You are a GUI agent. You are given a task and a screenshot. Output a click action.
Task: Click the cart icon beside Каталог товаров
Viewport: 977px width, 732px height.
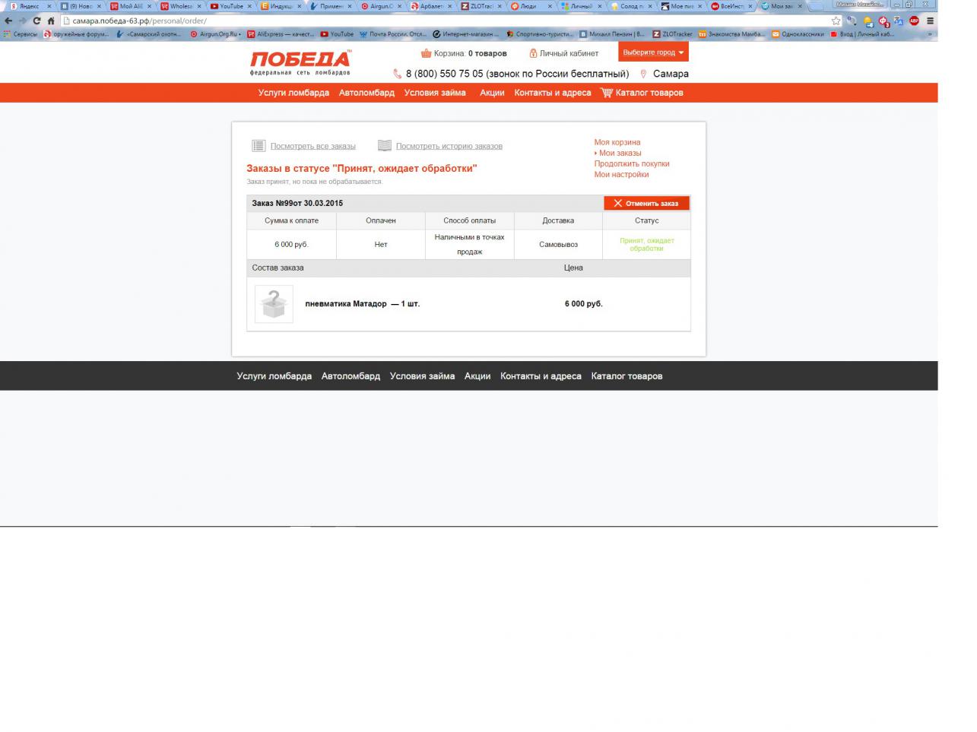point(606,93)
